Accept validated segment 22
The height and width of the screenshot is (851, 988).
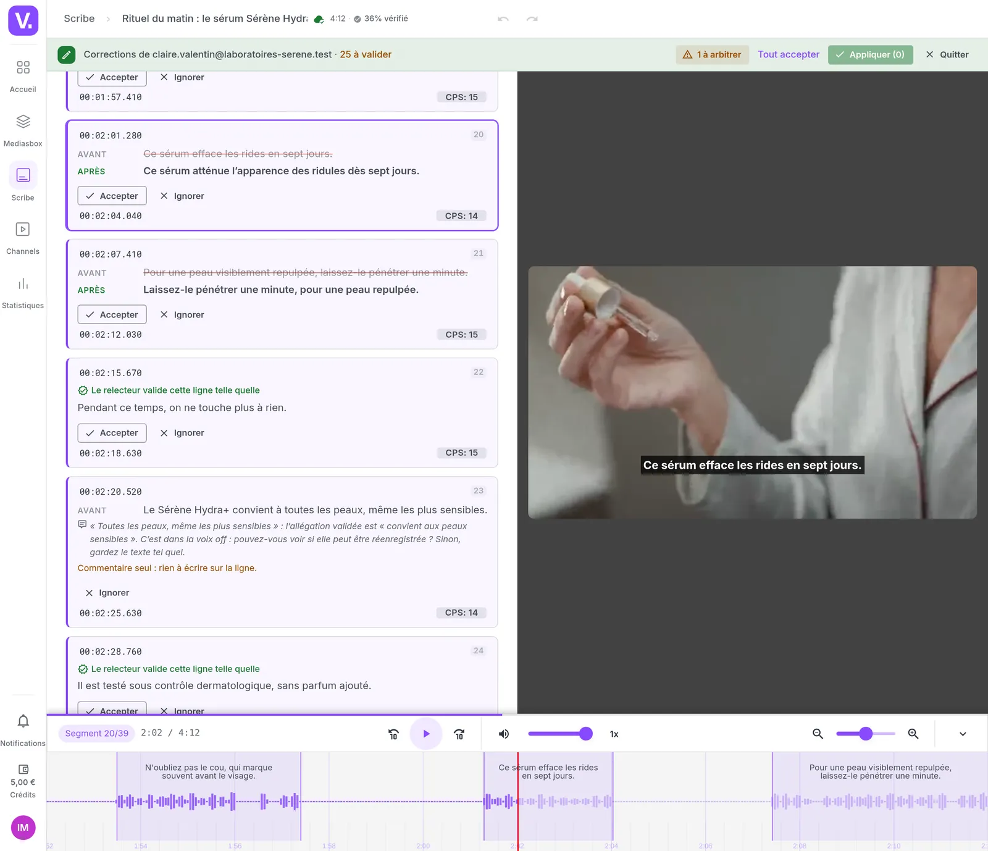pyautogui.click(x=112, y=433)
